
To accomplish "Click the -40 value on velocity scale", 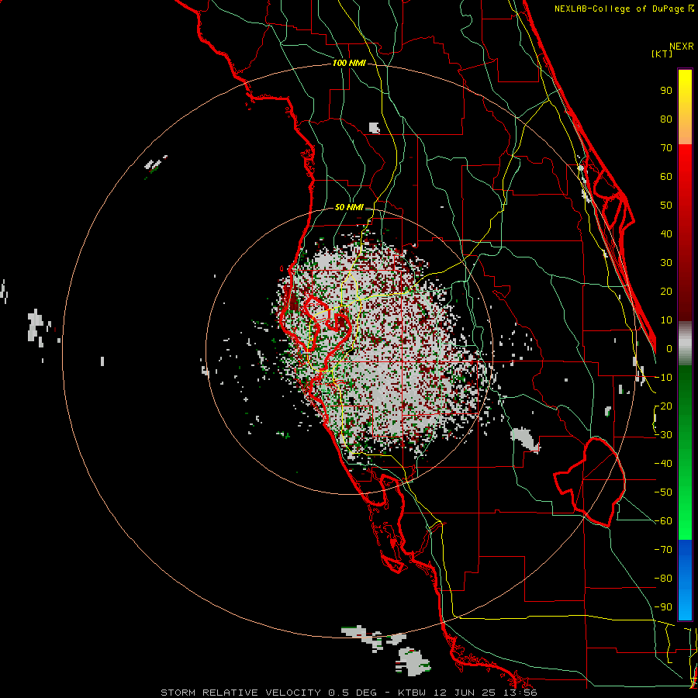I will coord(663,464).
